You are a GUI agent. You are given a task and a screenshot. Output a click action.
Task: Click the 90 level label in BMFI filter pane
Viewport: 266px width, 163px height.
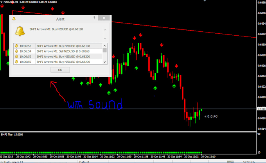click(x=259, y=134)
